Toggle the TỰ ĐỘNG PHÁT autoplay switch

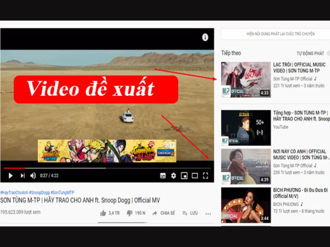[x=328, y=53]
